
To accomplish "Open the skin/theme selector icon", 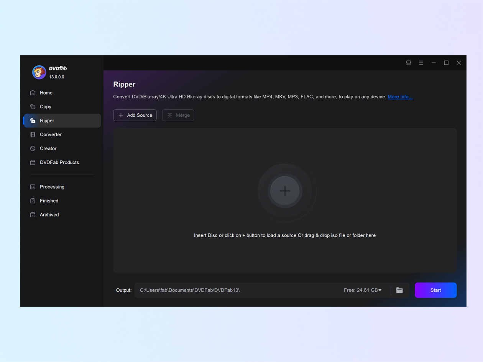I will (x=408, y=63).
